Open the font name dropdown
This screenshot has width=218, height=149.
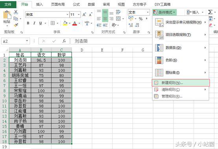coord(67,15)
